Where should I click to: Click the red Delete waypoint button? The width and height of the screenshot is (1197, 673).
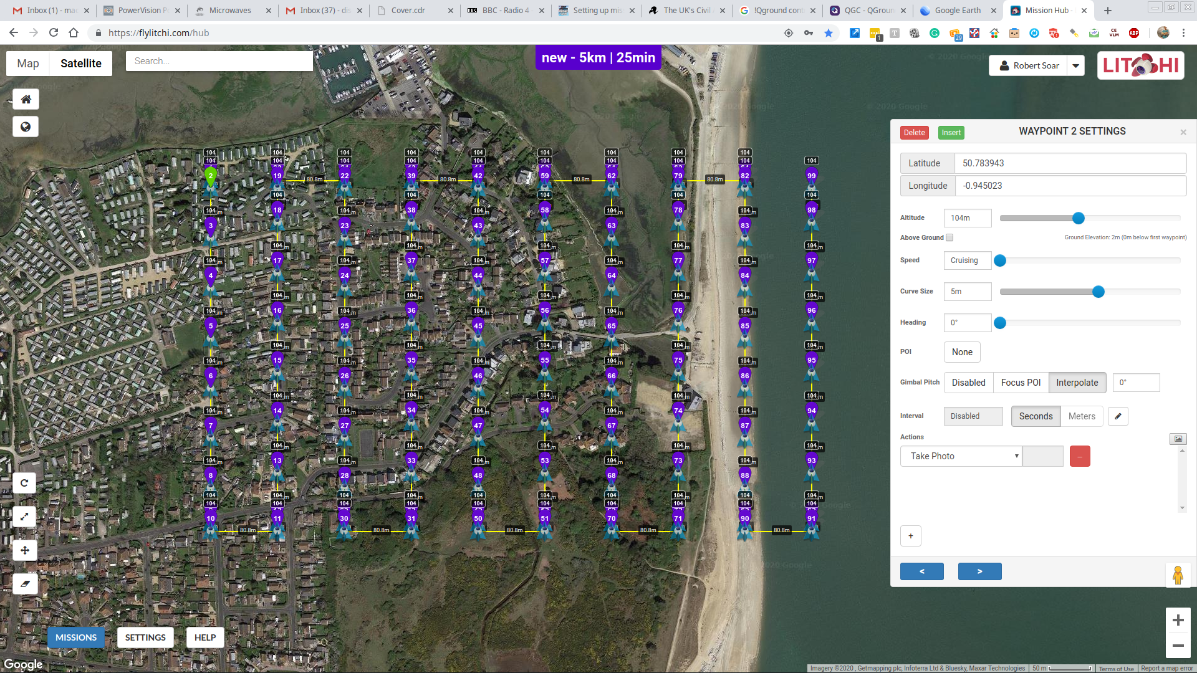click(914, 133)
